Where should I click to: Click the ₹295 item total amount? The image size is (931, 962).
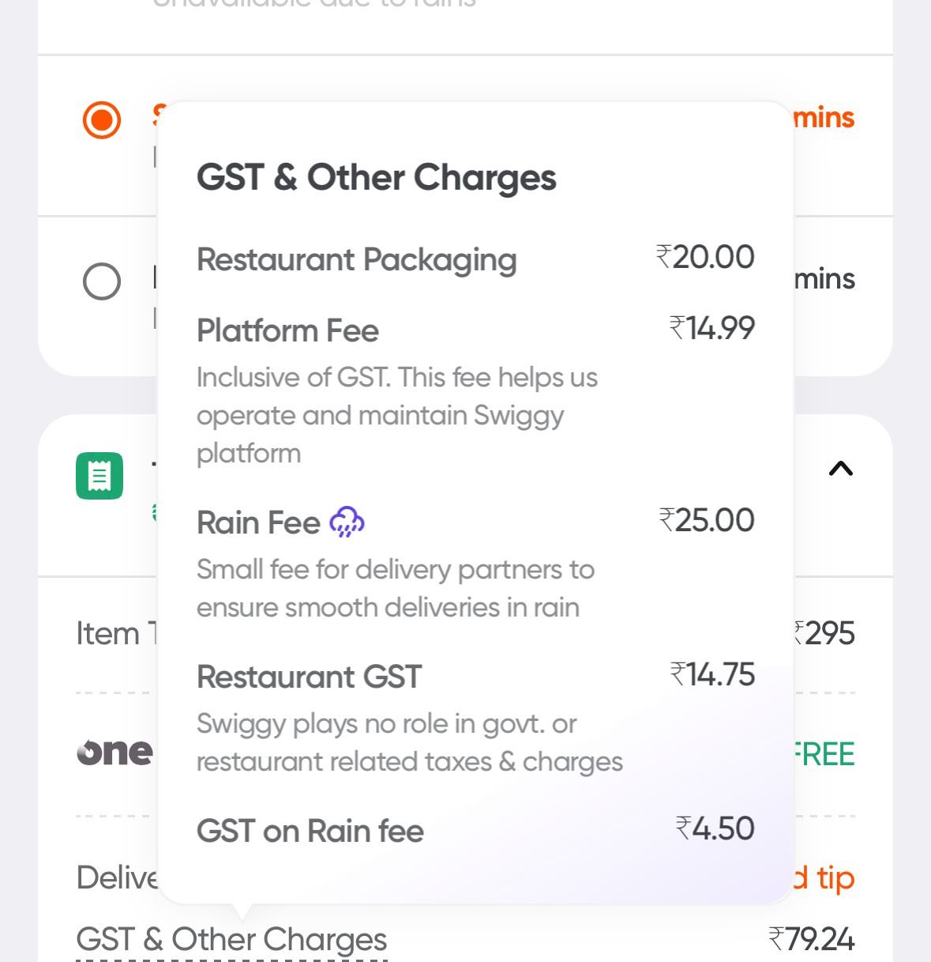825,633
